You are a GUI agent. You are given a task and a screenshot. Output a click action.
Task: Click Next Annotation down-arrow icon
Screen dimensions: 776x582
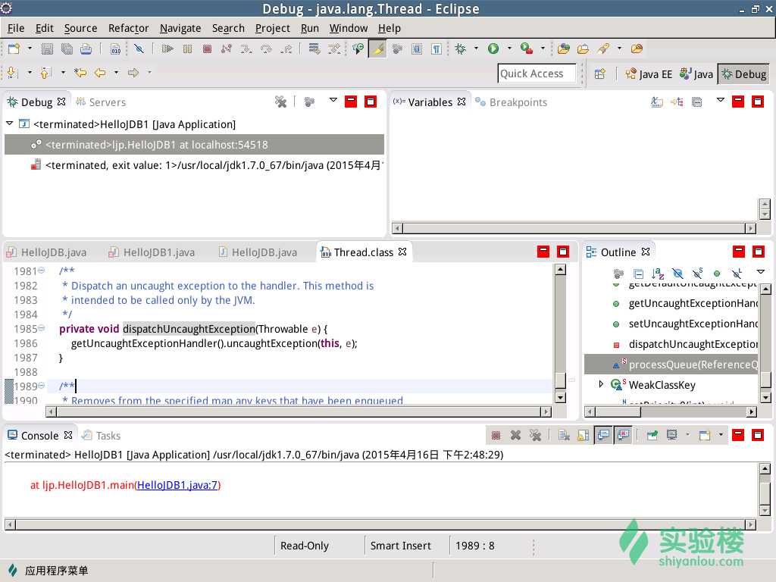point(12,73)
